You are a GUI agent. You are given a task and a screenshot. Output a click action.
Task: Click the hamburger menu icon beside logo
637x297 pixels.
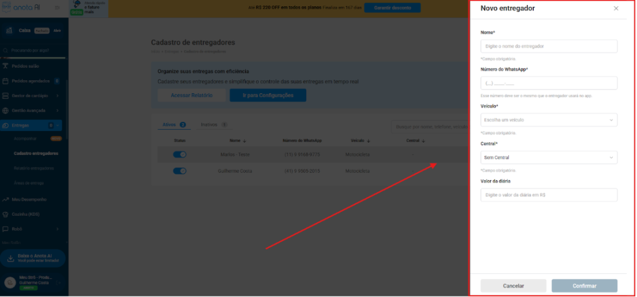point(57,8)
